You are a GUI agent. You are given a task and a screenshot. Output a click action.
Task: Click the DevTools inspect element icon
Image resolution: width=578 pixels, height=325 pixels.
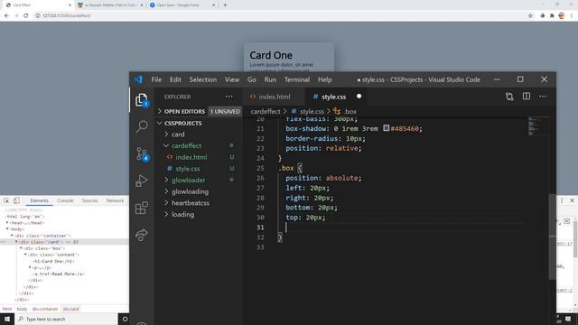click(x=6, y=200)
